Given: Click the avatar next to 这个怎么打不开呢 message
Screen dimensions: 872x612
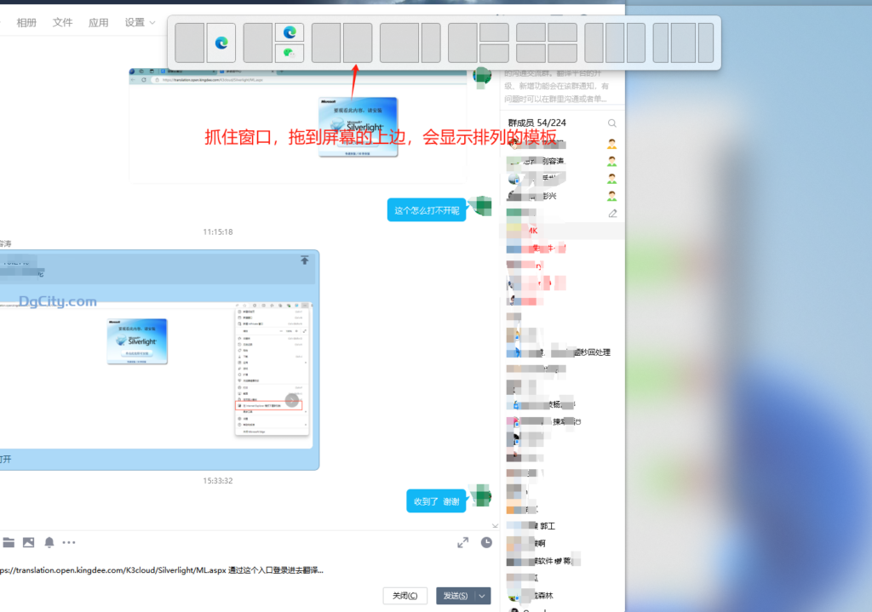Looking at the screenshot, I should point(482,206).
